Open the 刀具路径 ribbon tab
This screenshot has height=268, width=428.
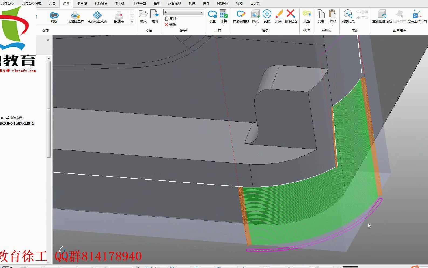7,4
